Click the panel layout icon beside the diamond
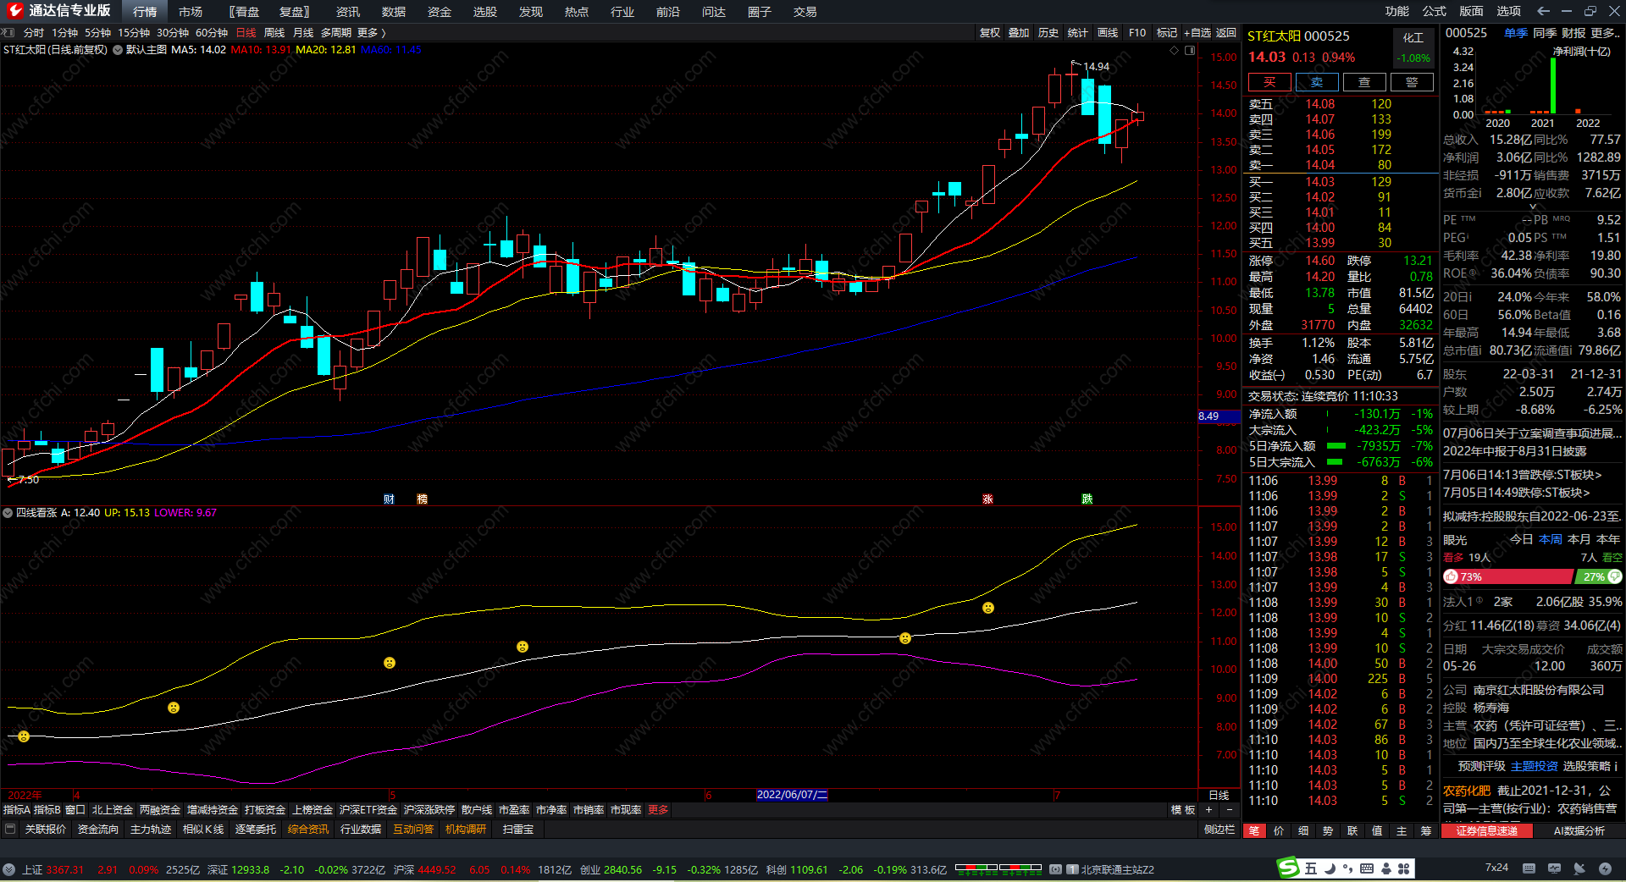Viewport: 1626px width, 882px height. click(x=1190, y=50)
